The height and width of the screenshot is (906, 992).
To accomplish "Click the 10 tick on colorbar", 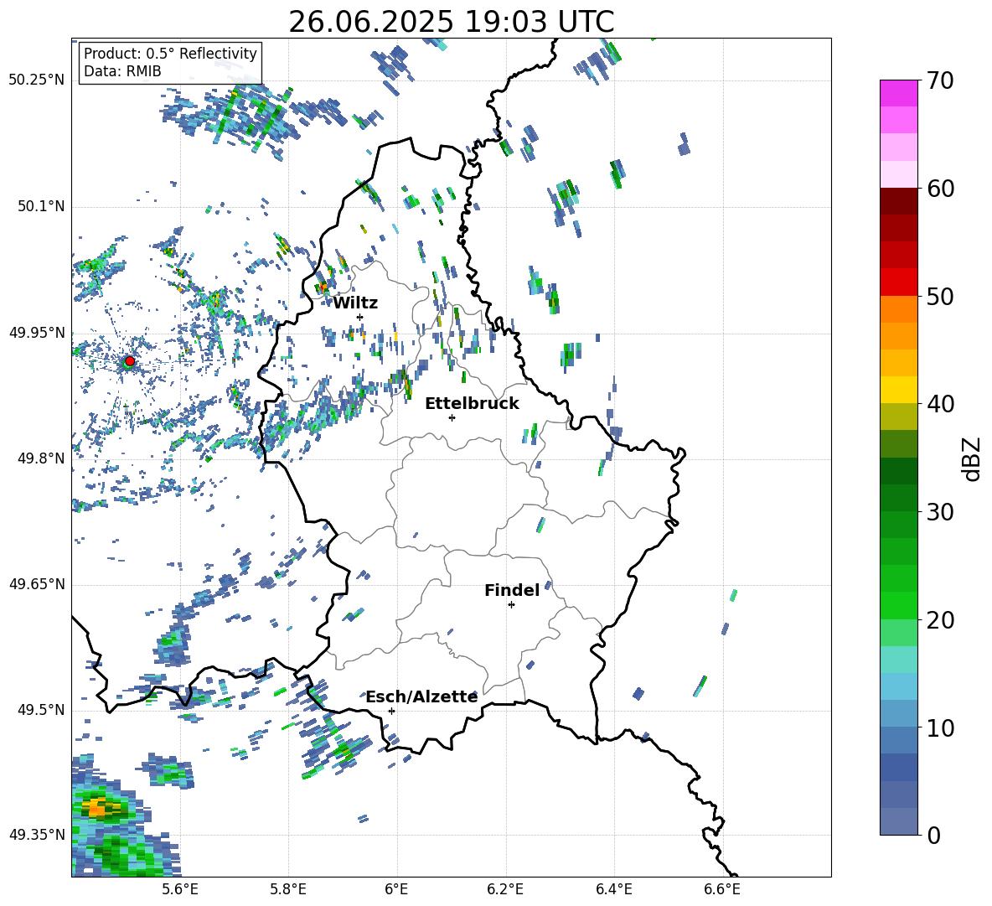I will tap(940, 727).
